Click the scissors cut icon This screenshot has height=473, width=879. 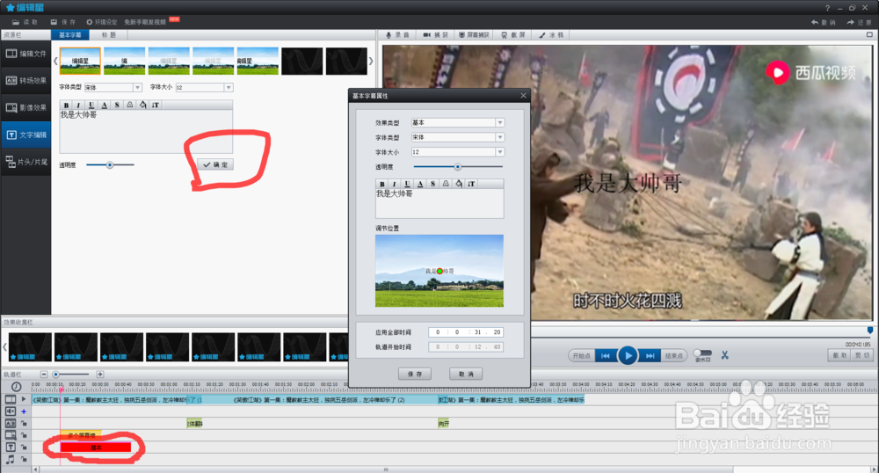(x=725, y=355)
